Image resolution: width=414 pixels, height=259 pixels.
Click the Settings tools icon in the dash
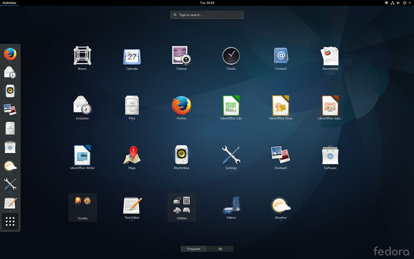pyautogui.click(x=10, y=184)
